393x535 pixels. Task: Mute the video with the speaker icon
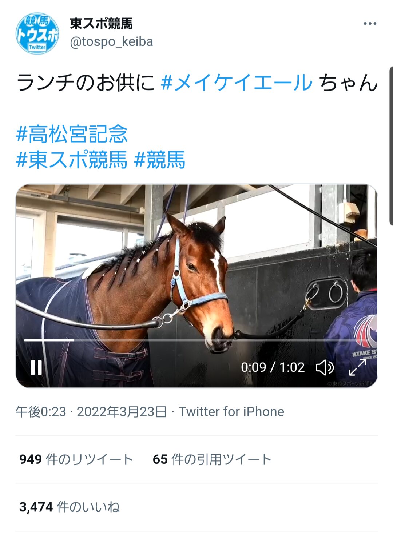click(324, 367)
